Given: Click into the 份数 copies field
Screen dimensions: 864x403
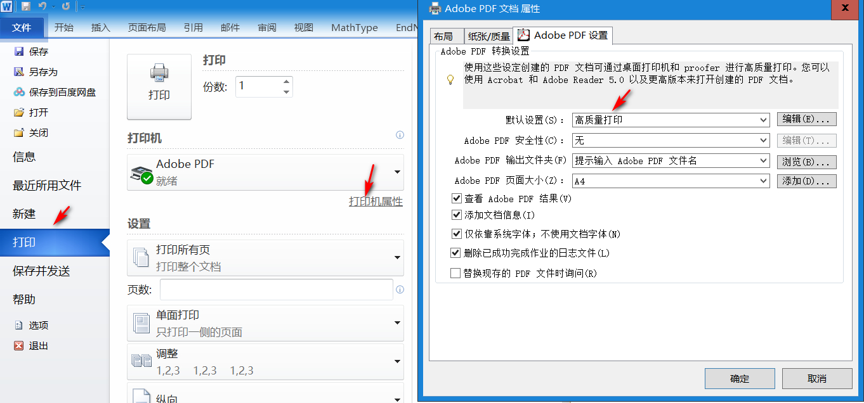Looking at the screenshot, I should 258,87.
